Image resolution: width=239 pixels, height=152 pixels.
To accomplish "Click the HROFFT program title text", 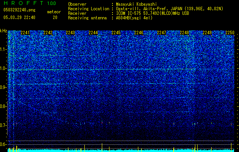I will 24,3.
